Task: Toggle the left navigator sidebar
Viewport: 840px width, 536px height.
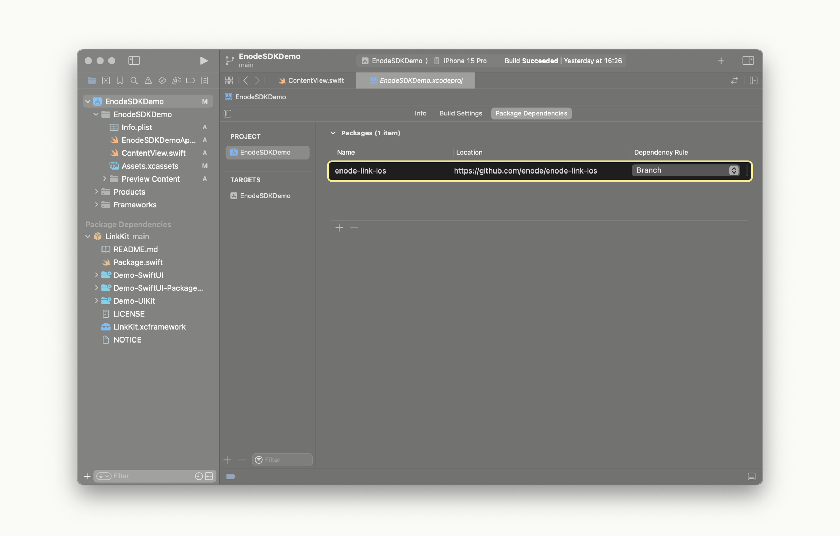Action: click(134, 61)
